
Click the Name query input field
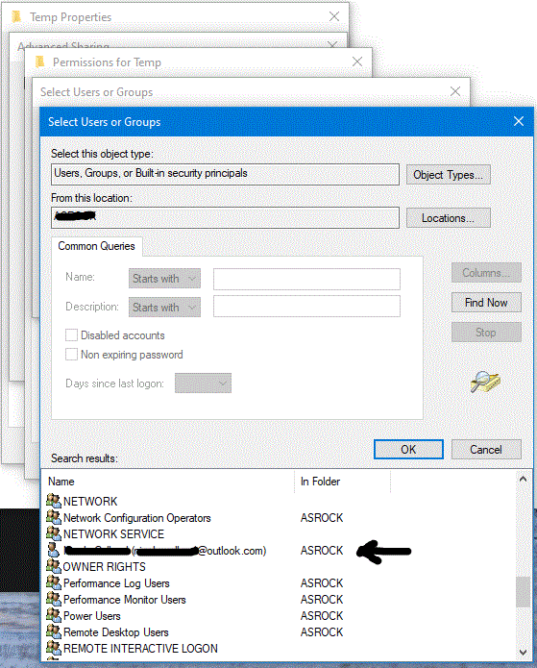point(306,279)
